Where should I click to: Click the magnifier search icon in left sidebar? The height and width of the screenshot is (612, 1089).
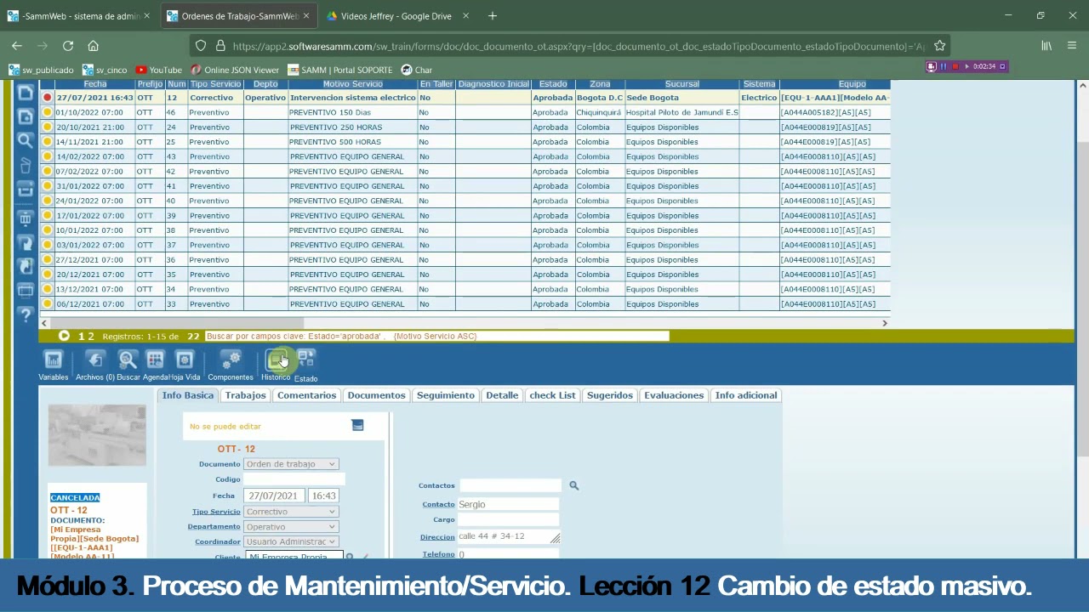[x=26, y=140]
